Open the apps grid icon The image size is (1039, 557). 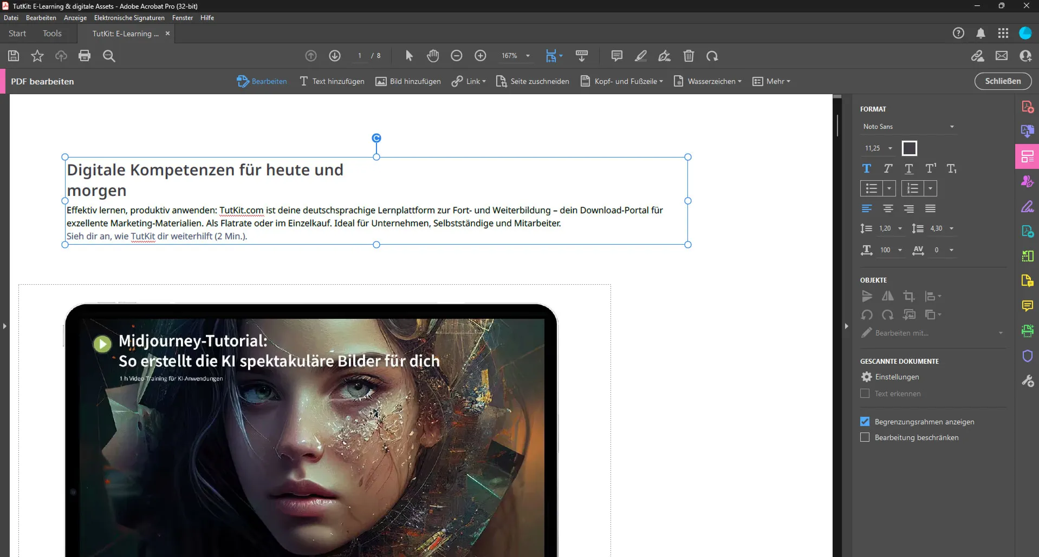click(1003, 34)
